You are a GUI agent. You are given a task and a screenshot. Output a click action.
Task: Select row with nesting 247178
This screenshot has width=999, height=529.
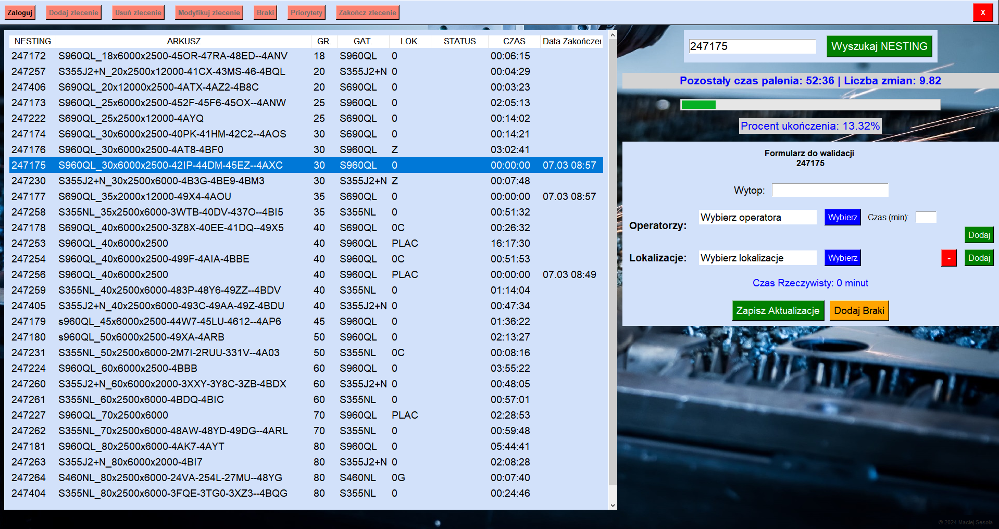click(306, 228)
